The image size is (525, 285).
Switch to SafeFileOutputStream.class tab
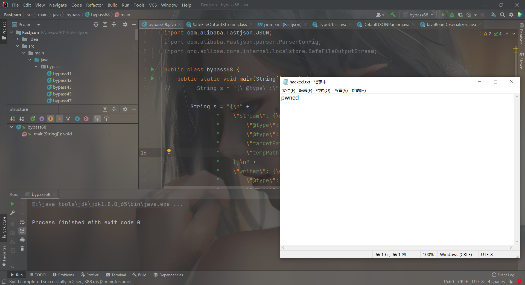point(220,24)
